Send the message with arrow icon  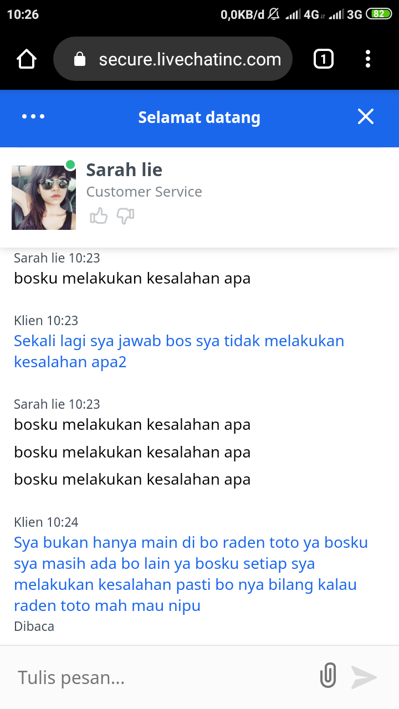tap(364, 677)
